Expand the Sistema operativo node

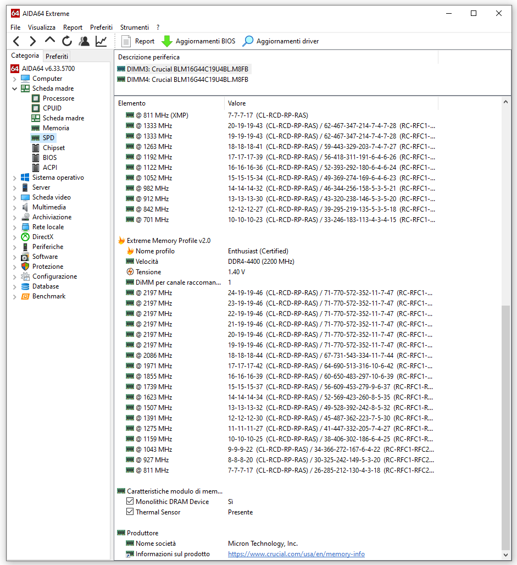click(14, 178)
